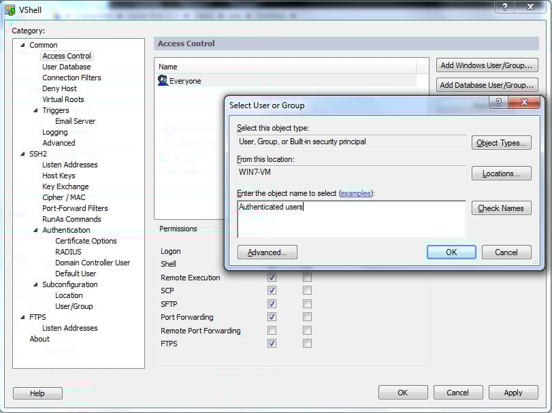This screenshot has width=552, height=413.
Task: Click the object name text field
Action: point(351,219)
